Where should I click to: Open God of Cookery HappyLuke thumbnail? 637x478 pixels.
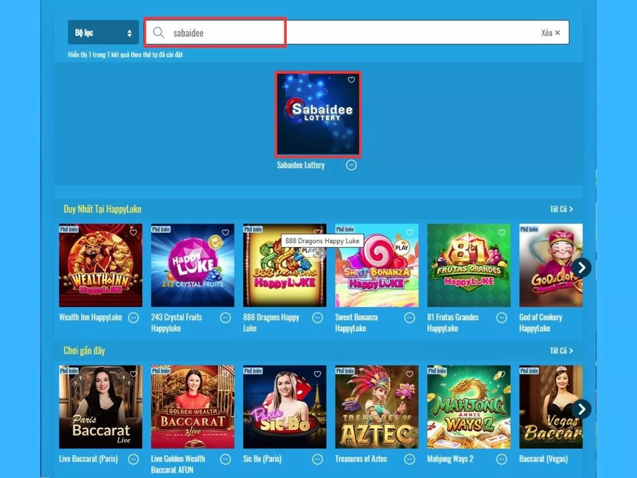pyautogui.click(x=551, y=265)
